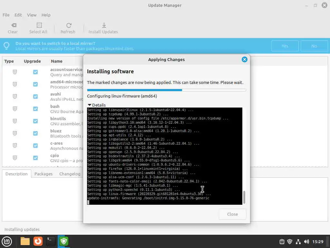Close the Applying Changes dialog with the blue X

click(x=244, y=59)
